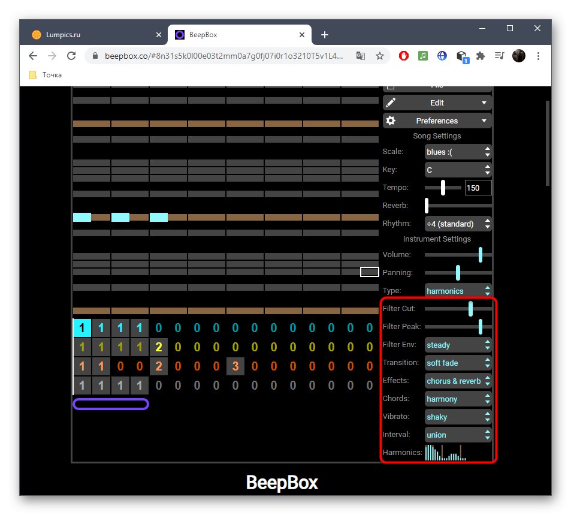
Task: Close the Lumpics.ru tab
Action: (159, 35)
